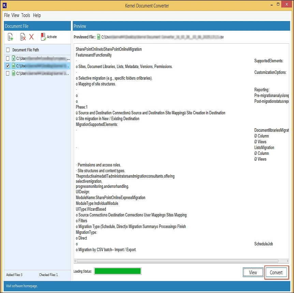
Task: Click the 'FeaturesandFunctionality' preview line
Action: coord(93,55)
